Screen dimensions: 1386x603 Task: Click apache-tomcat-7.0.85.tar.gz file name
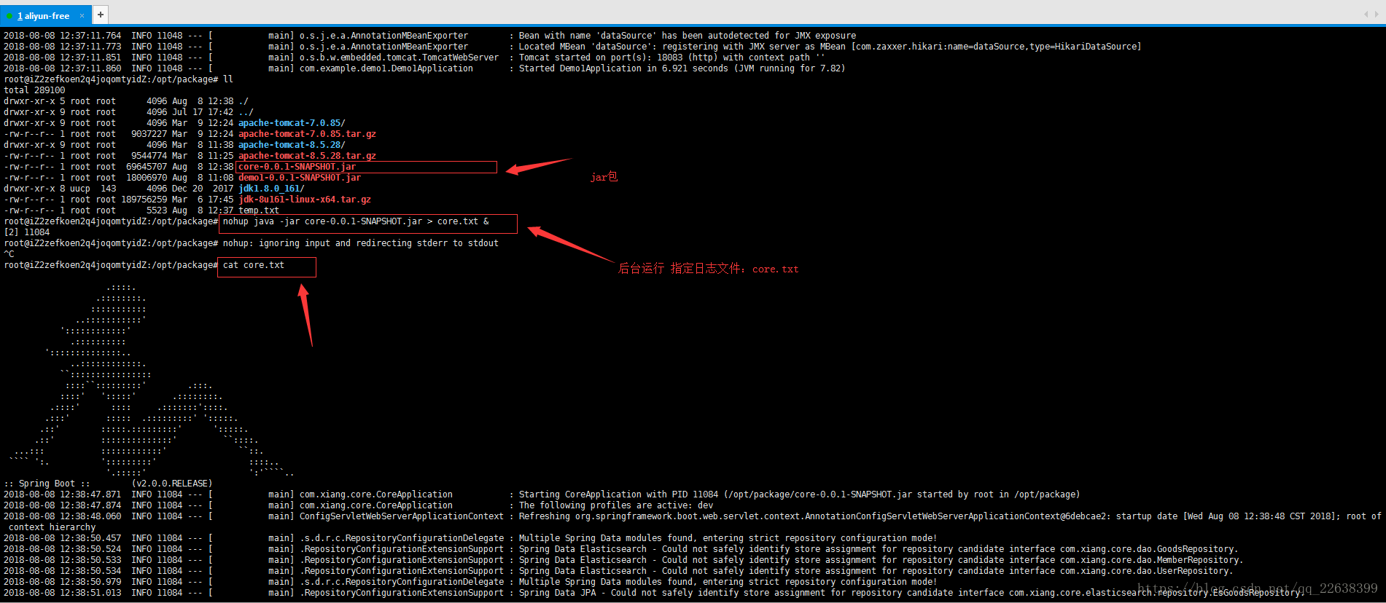tap(307, 134)
